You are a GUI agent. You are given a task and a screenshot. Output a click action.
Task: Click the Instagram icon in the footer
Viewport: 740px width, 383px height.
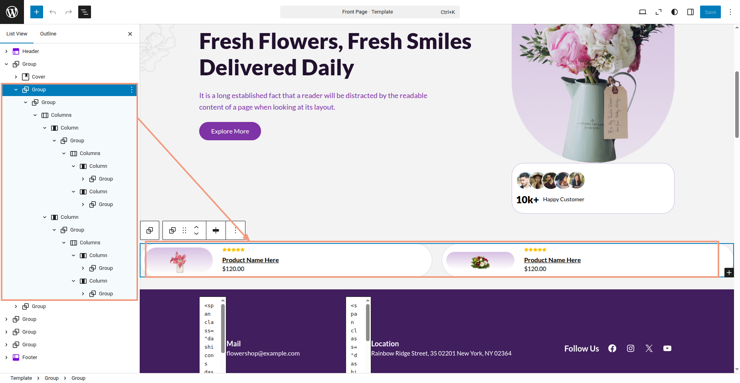point(631,348)
